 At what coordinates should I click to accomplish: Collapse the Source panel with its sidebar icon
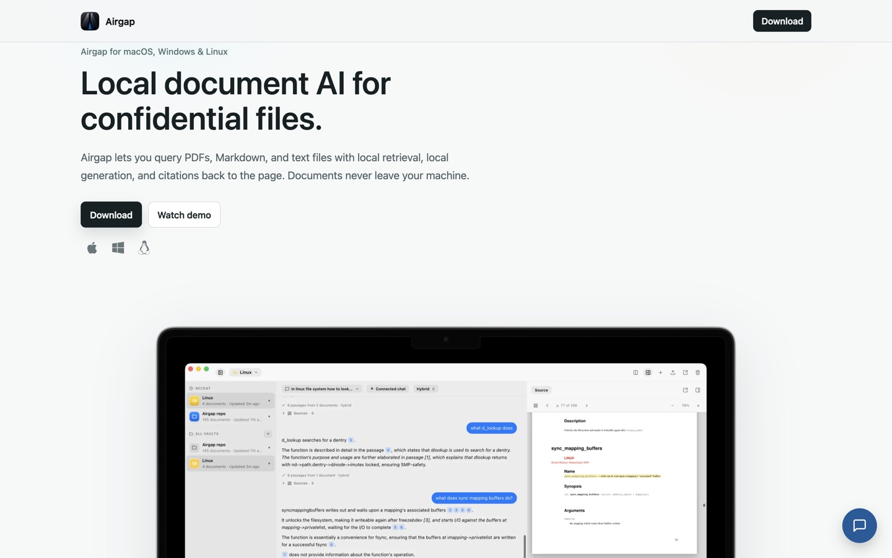click(697, 390)
